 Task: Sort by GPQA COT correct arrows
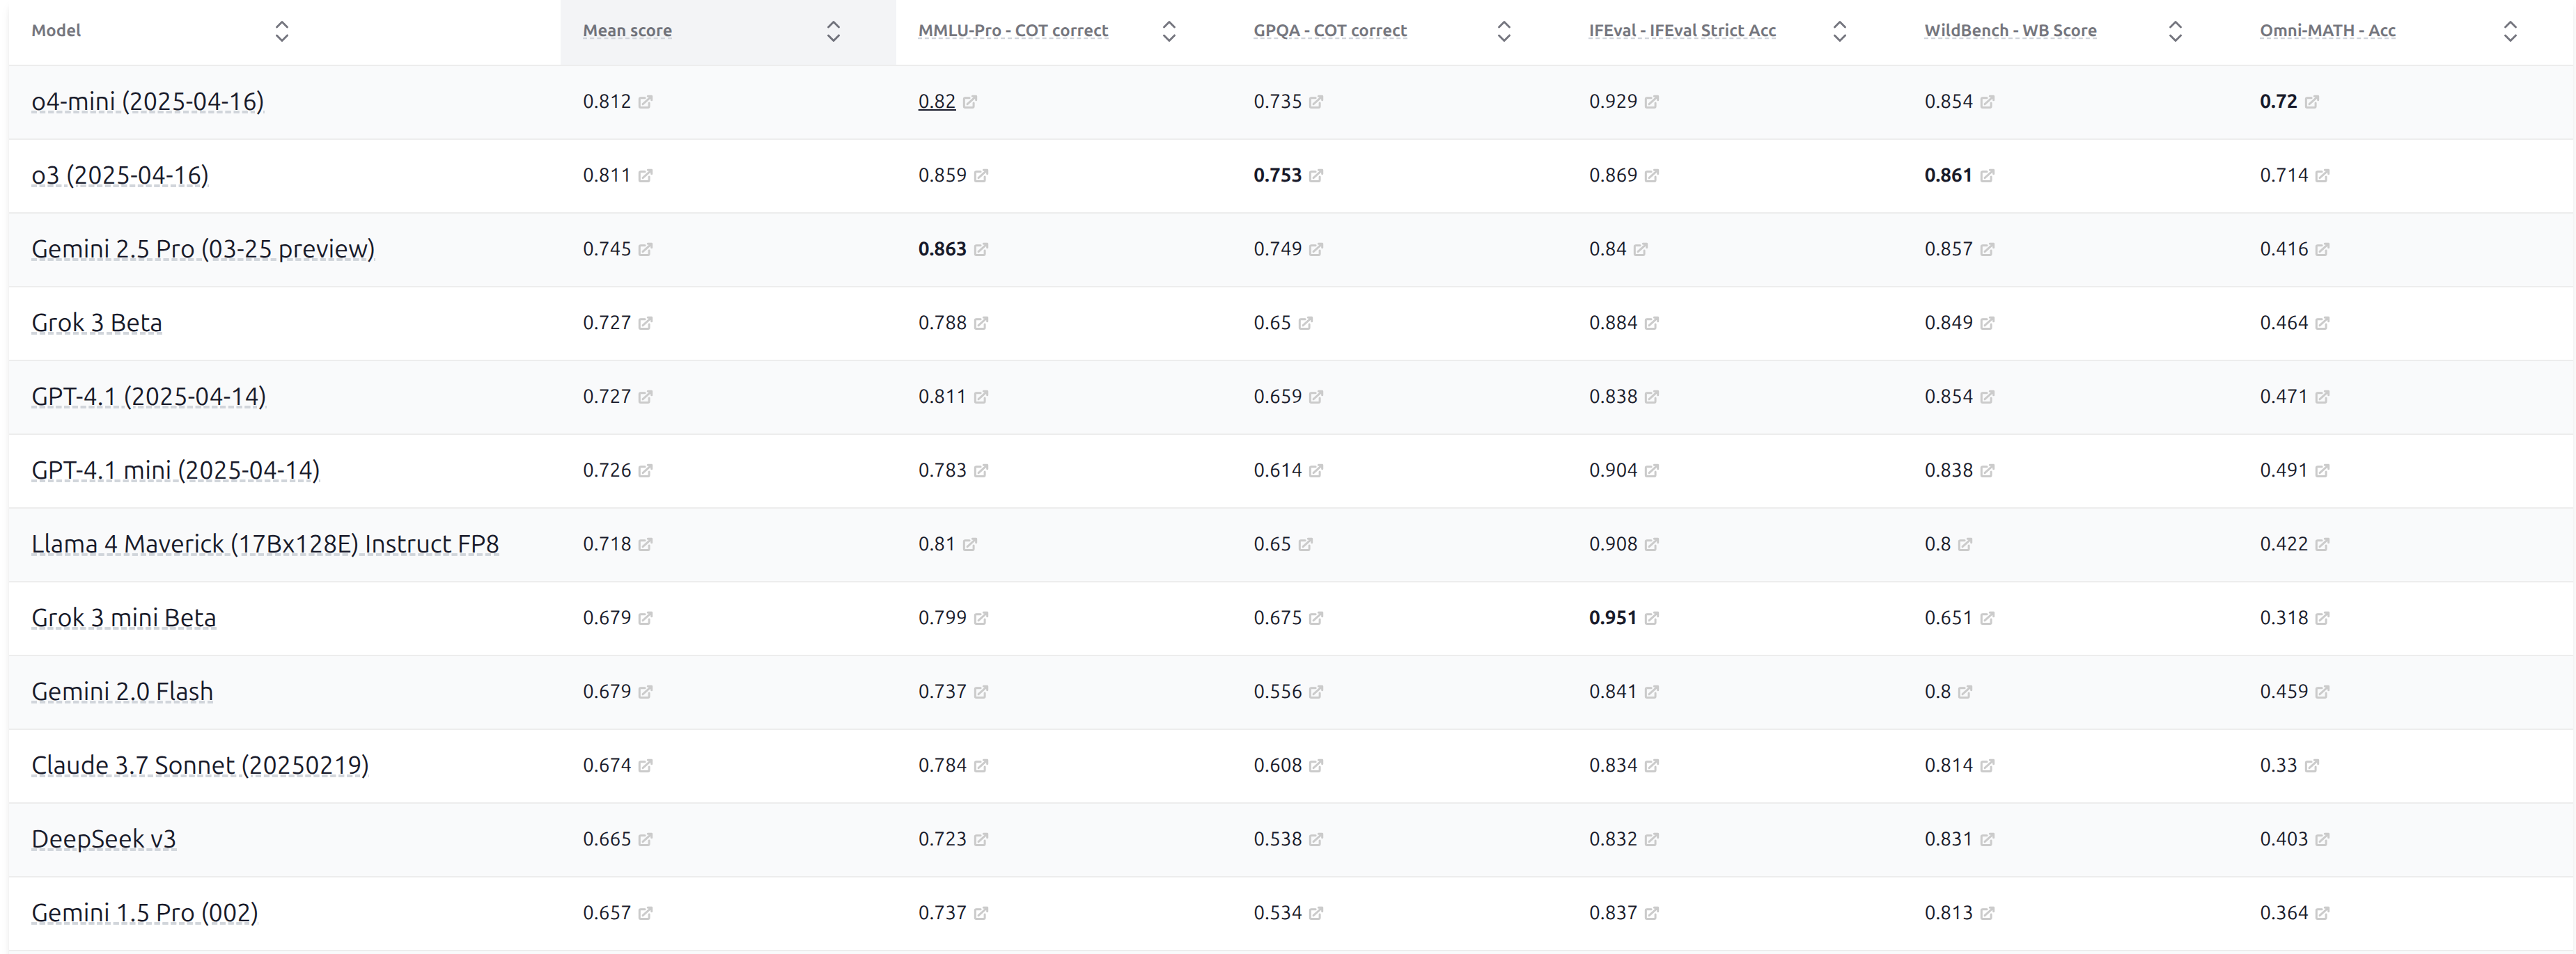(x=1503, y=31)
